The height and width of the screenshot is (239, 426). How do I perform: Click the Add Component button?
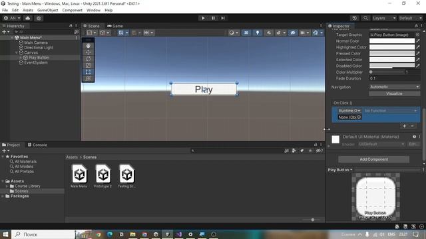coord(374,159)
